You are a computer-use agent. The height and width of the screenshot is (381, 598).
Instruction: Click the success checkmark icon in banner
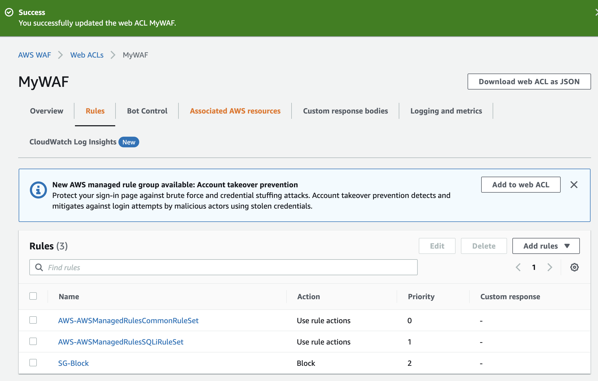pos(9,12)
